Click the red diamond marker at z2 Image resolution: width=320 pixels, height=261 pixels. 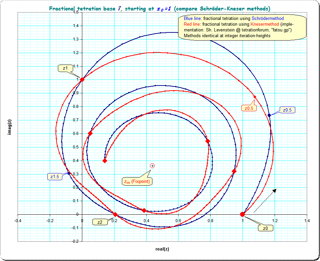(115, 215)
